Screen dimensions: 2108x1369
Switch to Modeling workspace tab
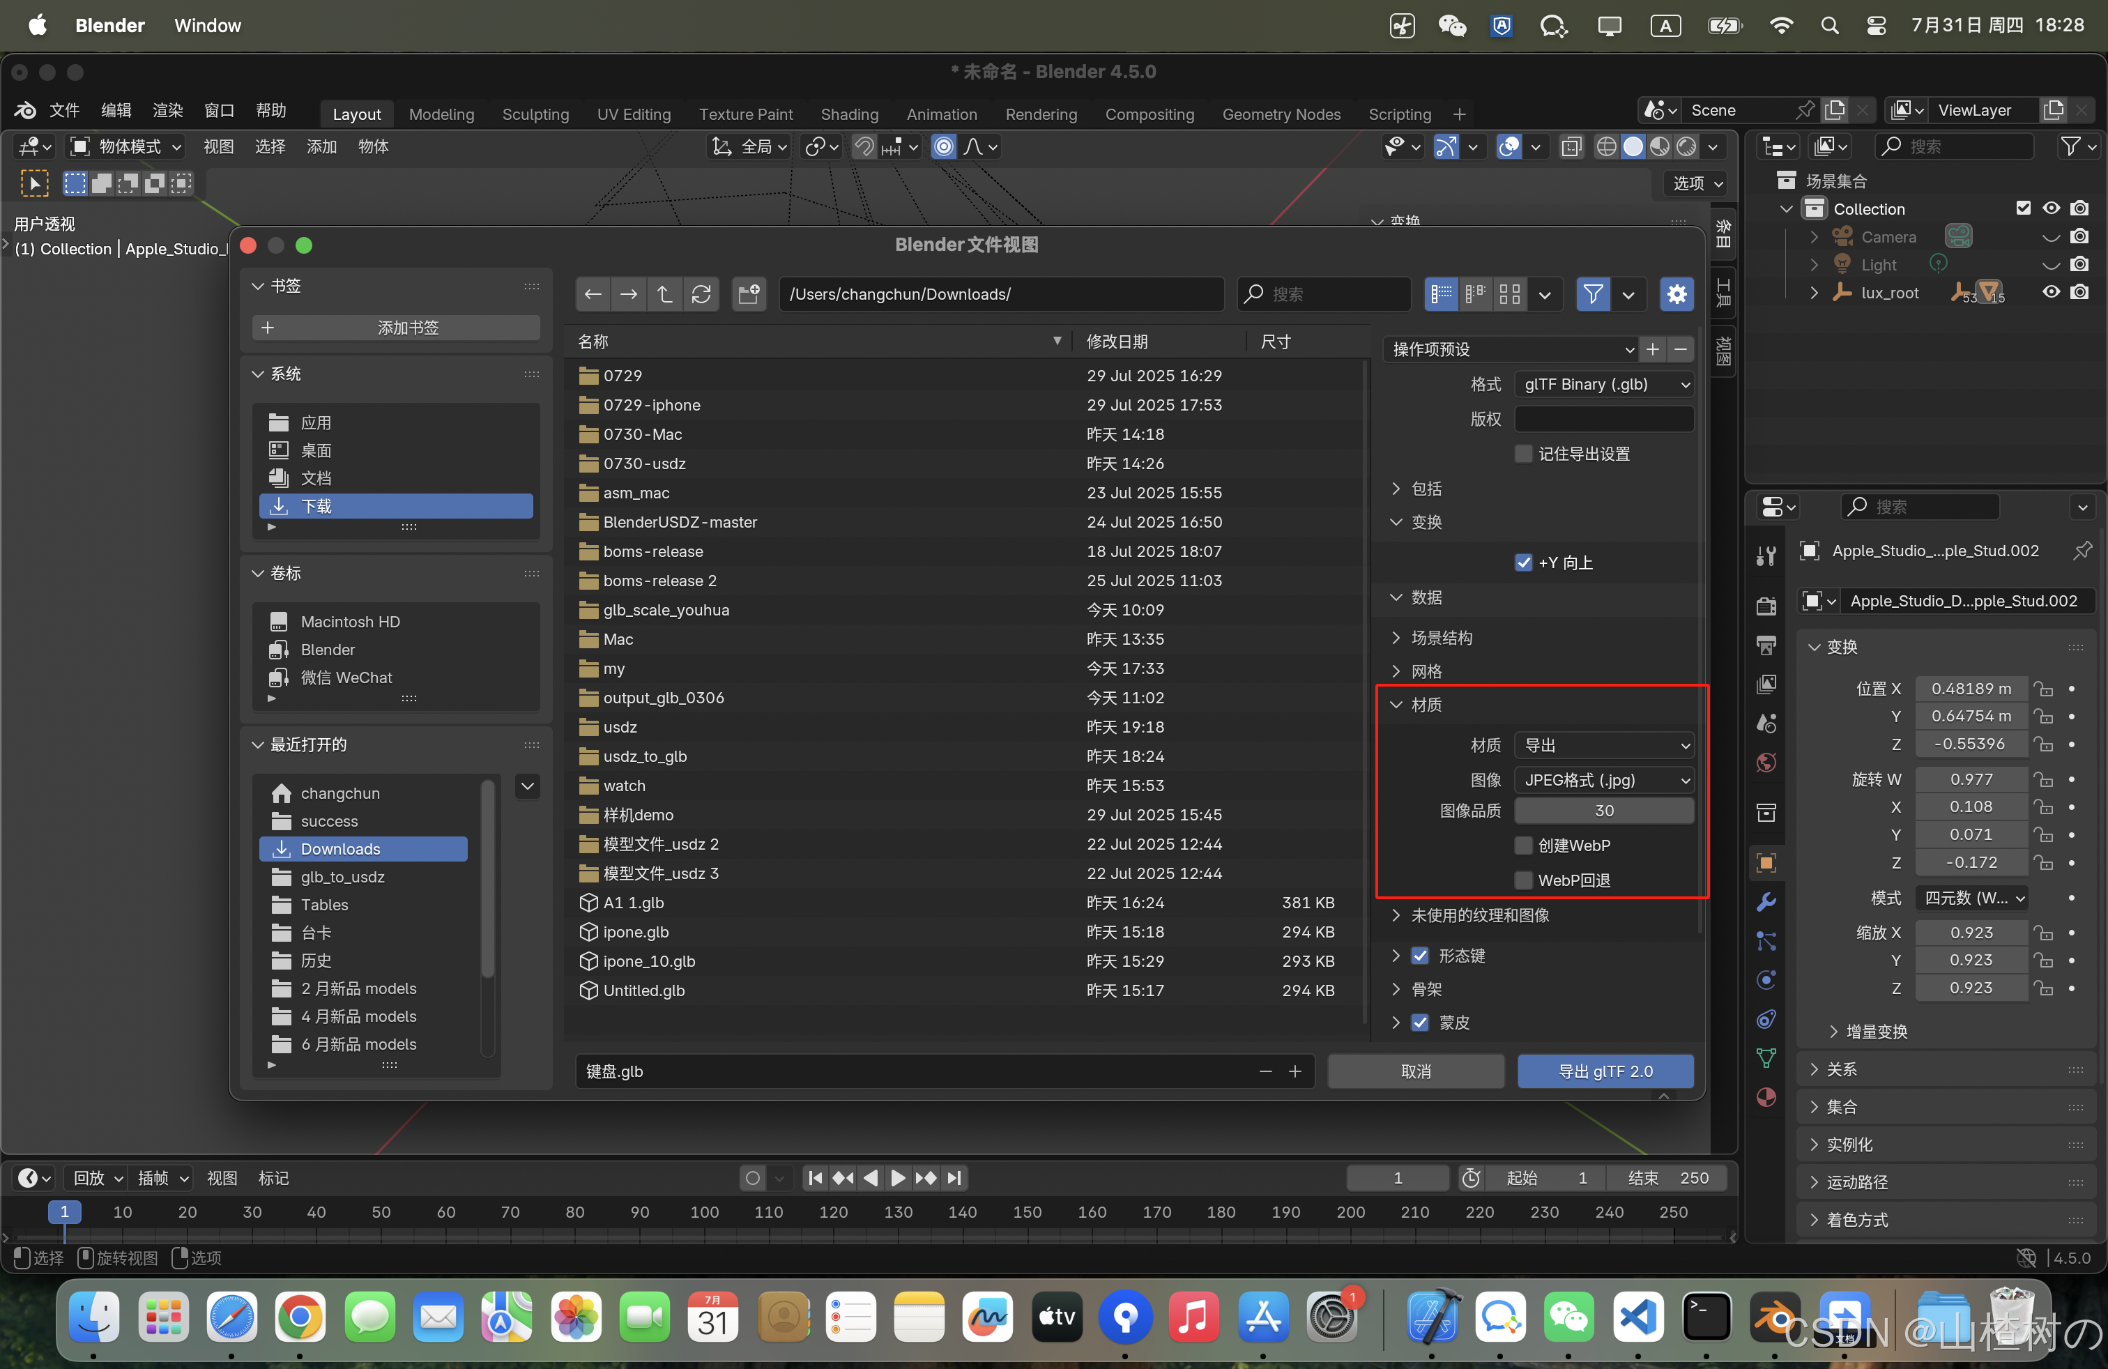click(x=441, y=114)
